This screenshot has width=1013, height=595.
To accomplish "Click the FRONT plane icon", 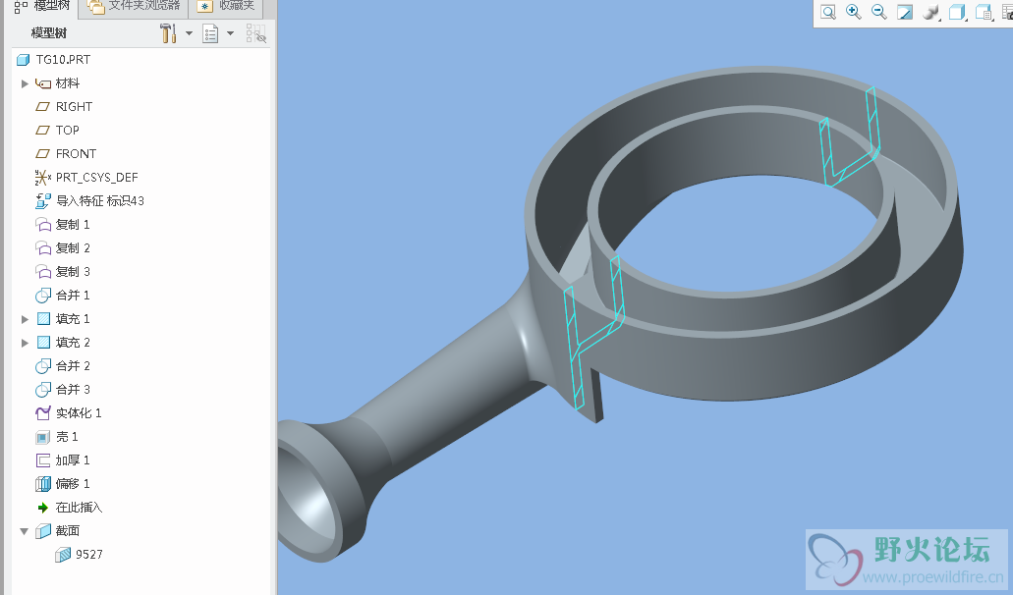I will 42,153.
